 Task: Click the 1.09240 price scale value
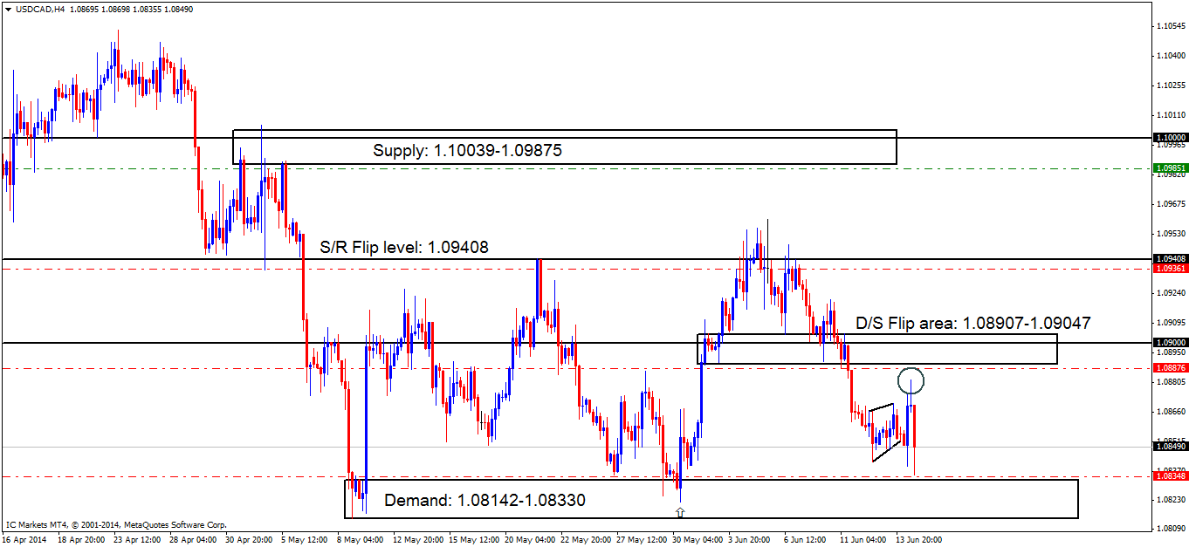click(1170, 293)
